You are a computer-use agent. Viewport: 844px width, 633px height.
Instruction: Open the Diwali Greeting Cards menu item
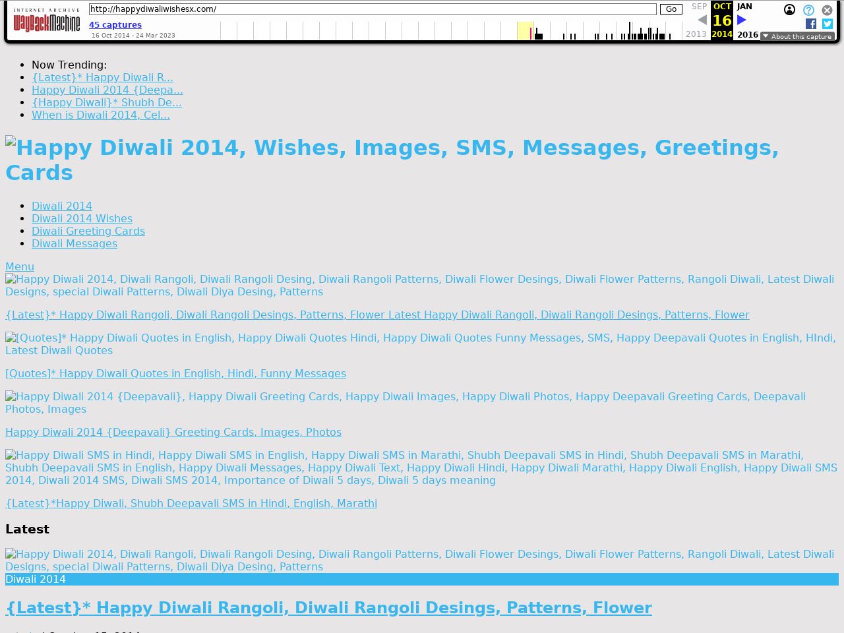click(x=88, y=231)
